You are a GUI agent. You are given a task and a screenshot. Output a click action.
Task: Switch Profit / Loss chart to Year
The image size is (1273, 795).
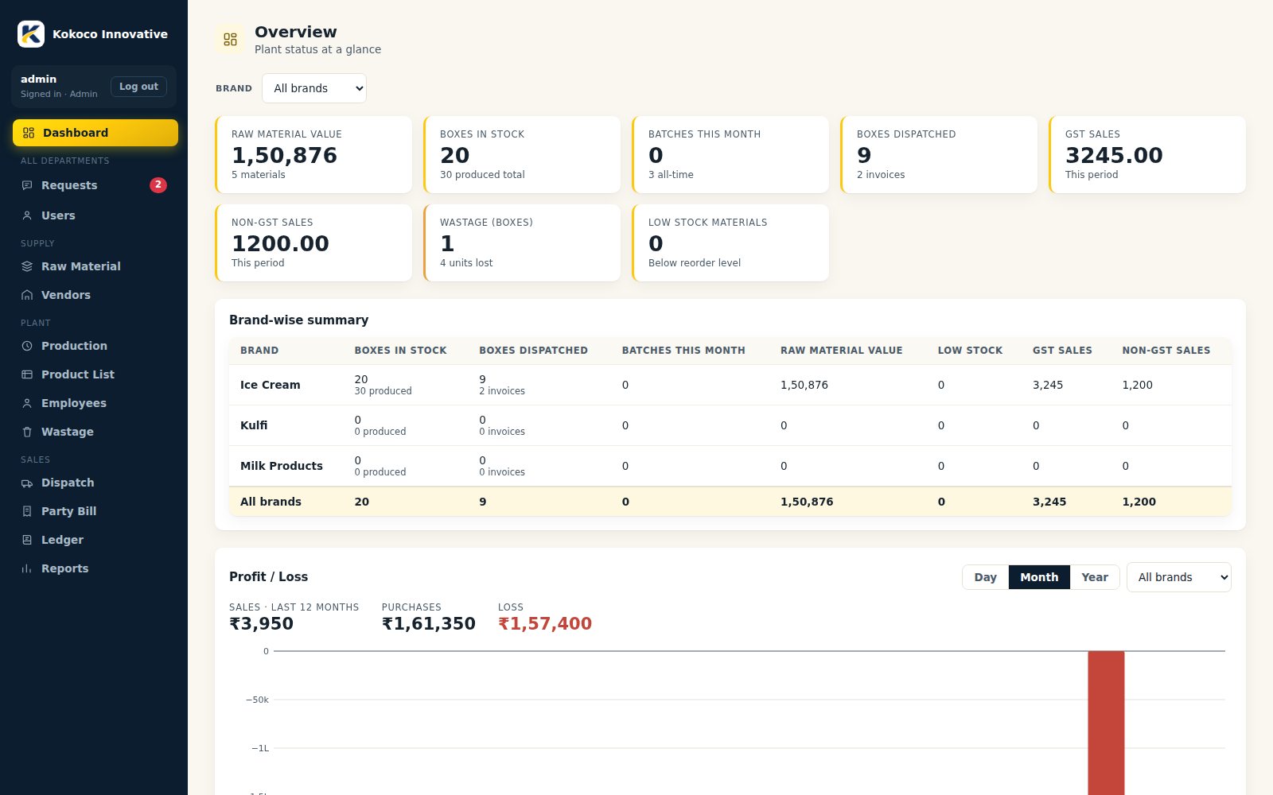tap(1095, 577)
